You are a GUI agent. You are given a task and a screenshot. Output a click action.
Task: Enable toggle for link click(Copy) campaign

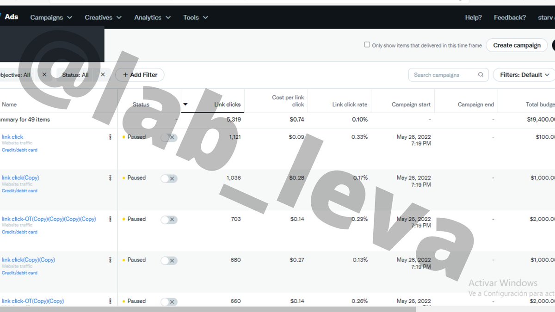(169, 178)
